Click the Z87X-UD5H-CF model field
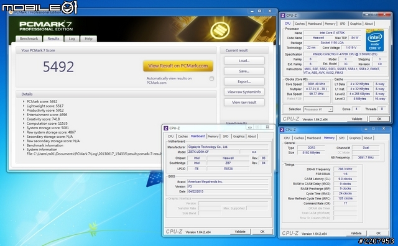 (213, 152)
